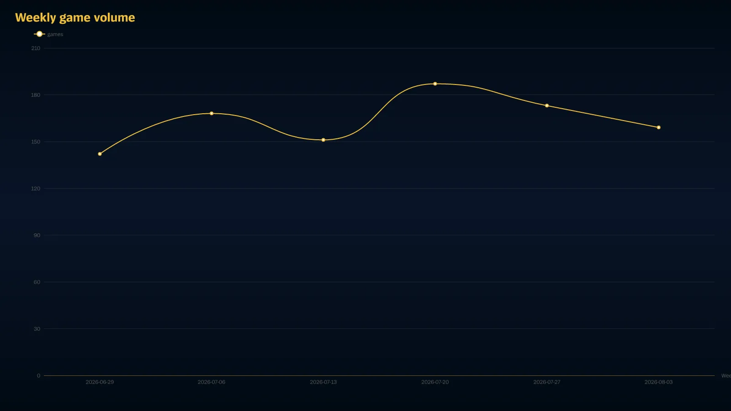Click the y-axis label 90

(37, 236)
